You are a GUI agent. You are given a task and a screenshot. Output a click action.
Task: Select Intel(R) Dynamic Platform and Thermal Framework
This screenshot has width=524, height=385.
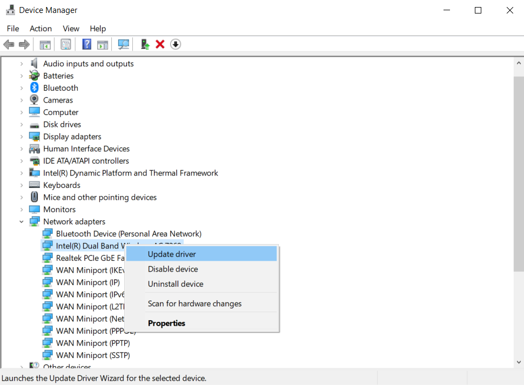[x=130, y=173]
